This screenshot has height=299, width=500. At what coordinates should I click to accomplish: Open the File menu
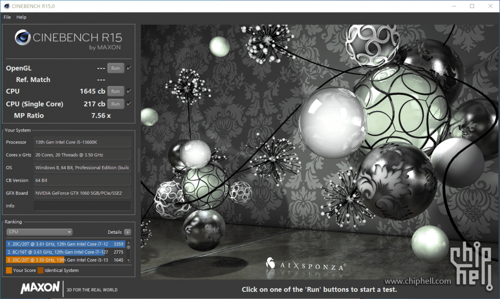(7, 17)
